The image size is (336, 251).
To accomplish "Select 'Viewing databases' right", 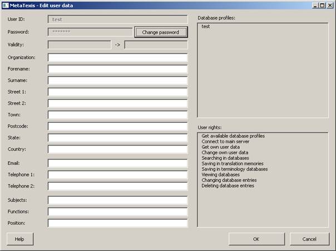I will point(221,174).
